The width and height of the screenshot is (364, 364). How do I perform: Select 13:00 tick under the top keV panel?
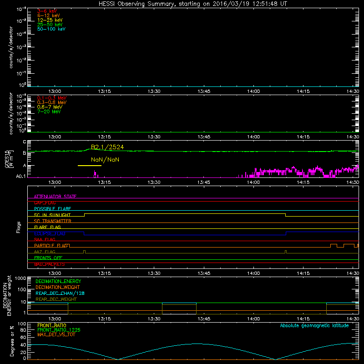(x=55, y=91)
